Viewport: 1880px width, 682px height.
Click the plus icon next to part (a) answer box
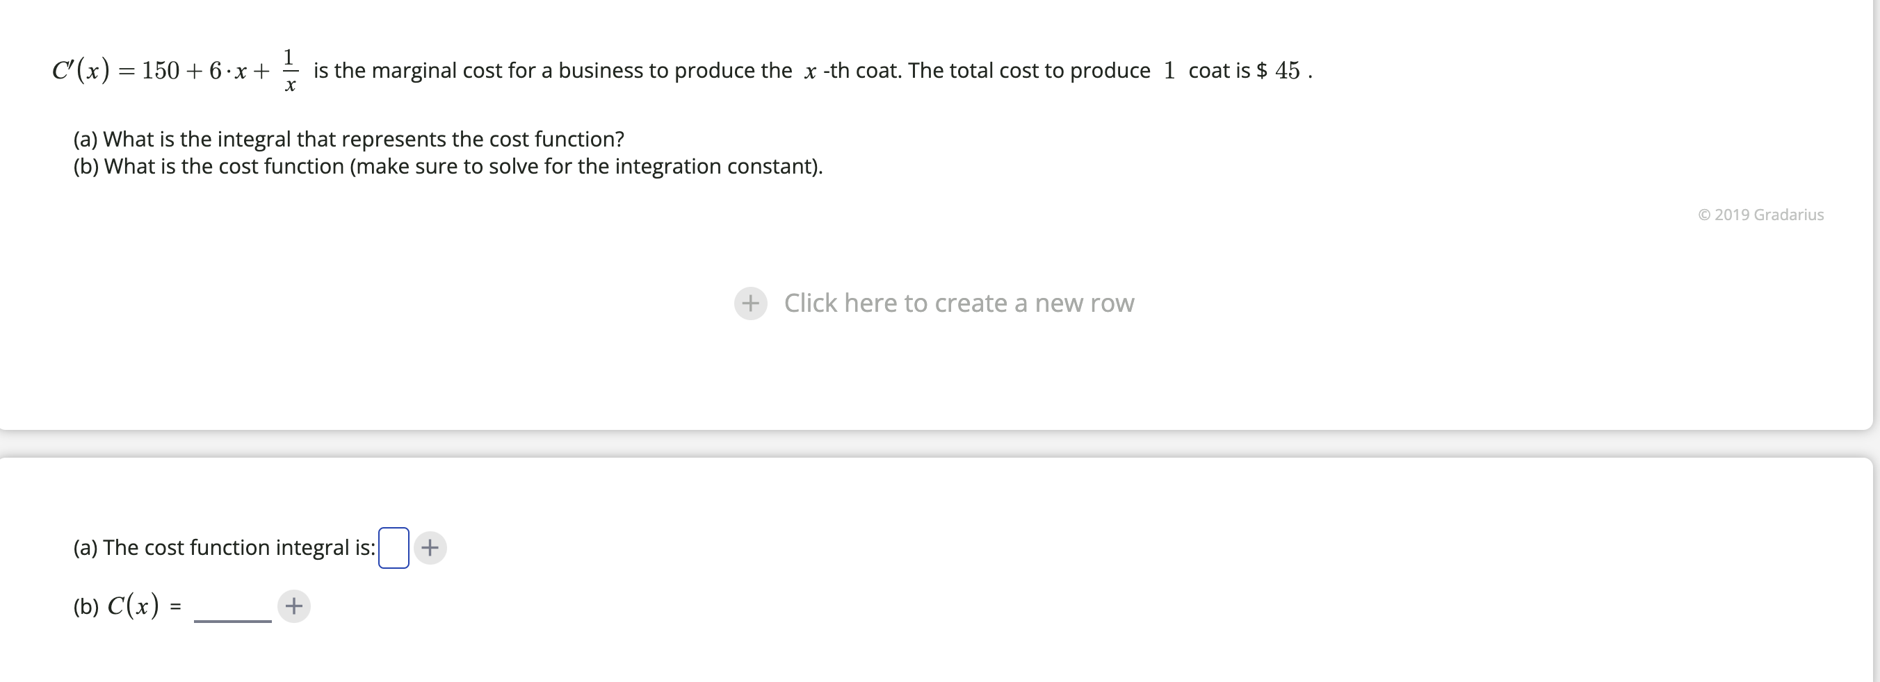(x=430, y=547)
